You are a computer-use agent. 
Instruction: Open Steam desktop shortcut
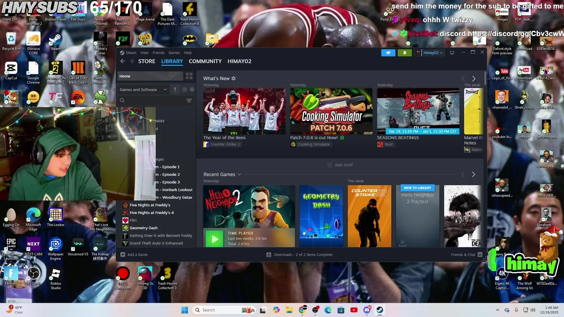coord(56,42)
